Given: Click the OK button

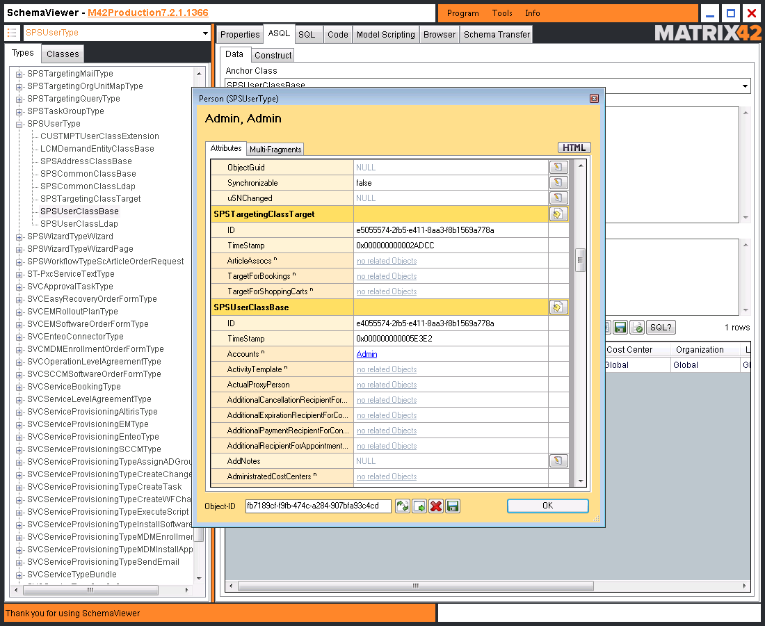Looking at the screenshot, I should [547, 506].
